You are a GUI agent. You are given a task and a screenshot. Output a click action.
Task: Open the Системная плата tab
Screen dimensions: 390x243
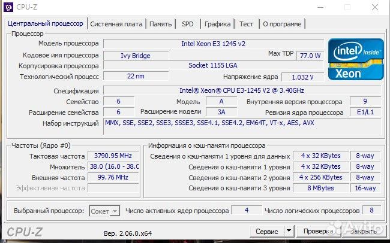[116, 24]
